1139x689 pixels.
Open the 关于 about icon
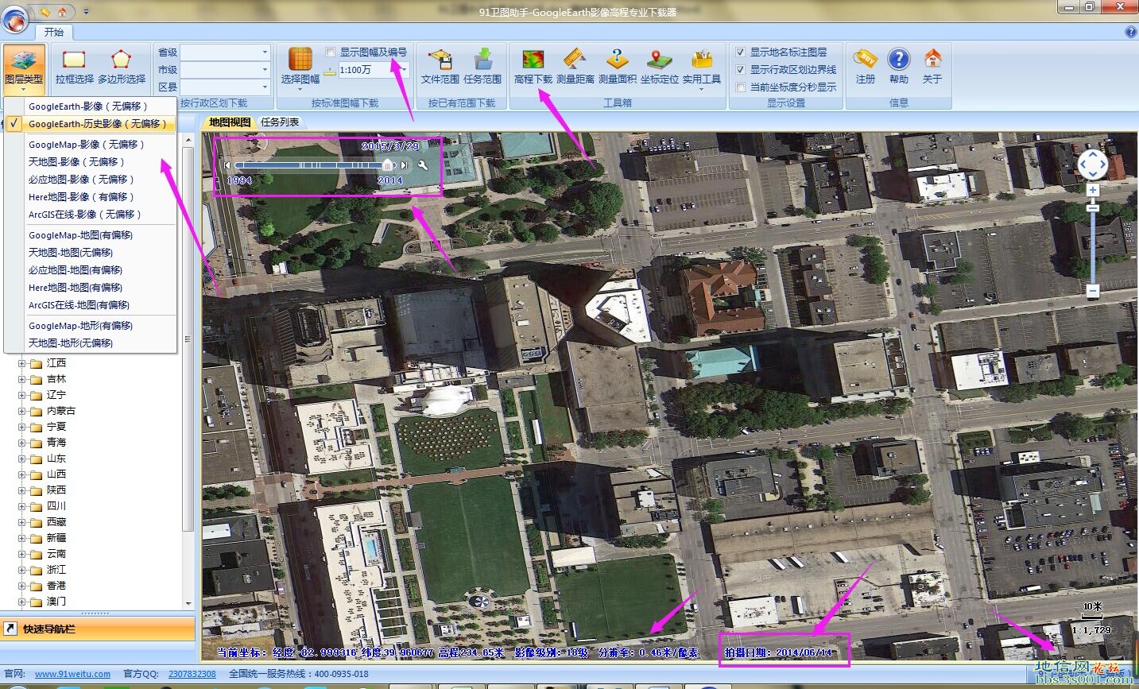coord(932,60)
